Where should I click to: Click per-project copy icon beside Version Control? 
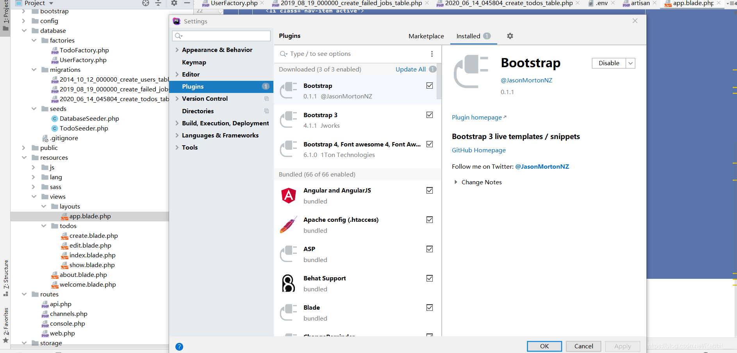coord(266,99)
